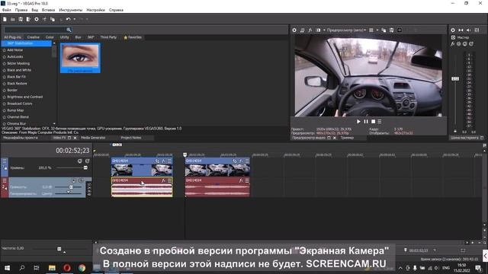
Task: Open the video track hamburger menu
Action: coord(5,161)
